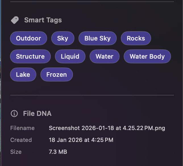Select the Liquid tag
The width and height of the screenshot is (183, 166).
pos(70,57)
